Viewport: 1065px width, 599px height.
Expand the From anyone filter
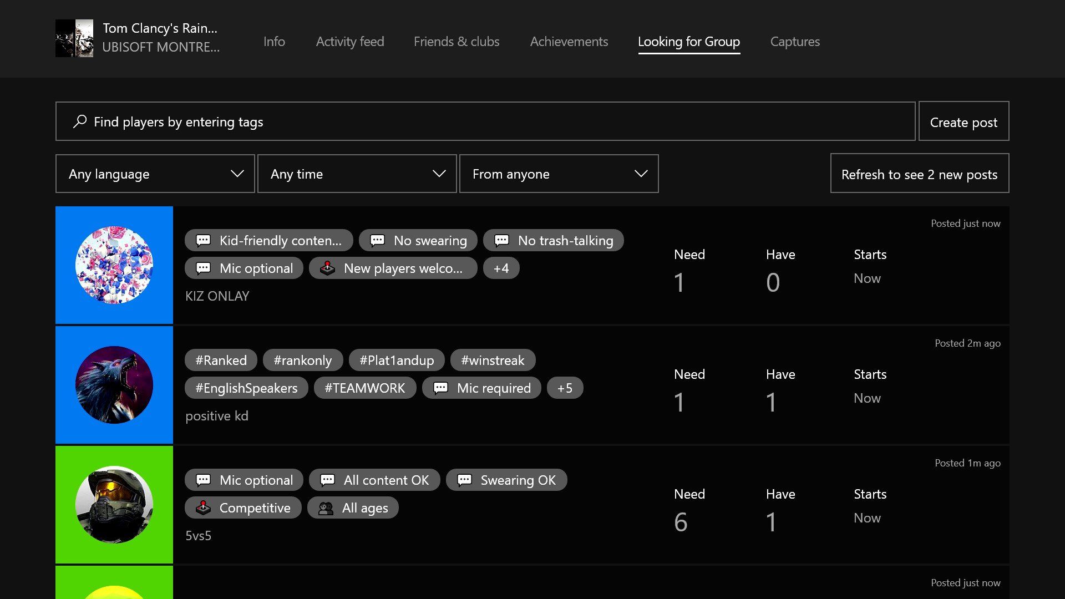(559, 174)
